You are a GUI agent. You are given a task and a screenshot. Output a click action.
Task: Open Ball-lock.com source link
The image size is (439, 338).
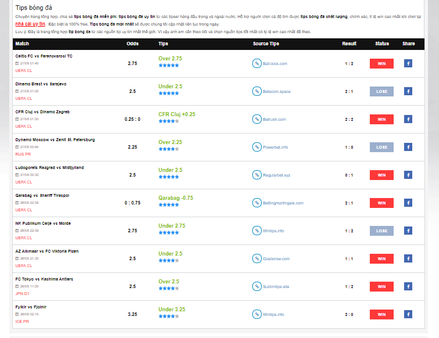[x=275, y=64]
